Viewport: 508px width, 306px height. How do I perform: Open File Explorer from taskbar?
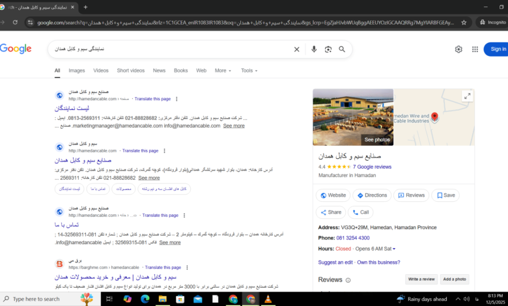pos(162,299)
